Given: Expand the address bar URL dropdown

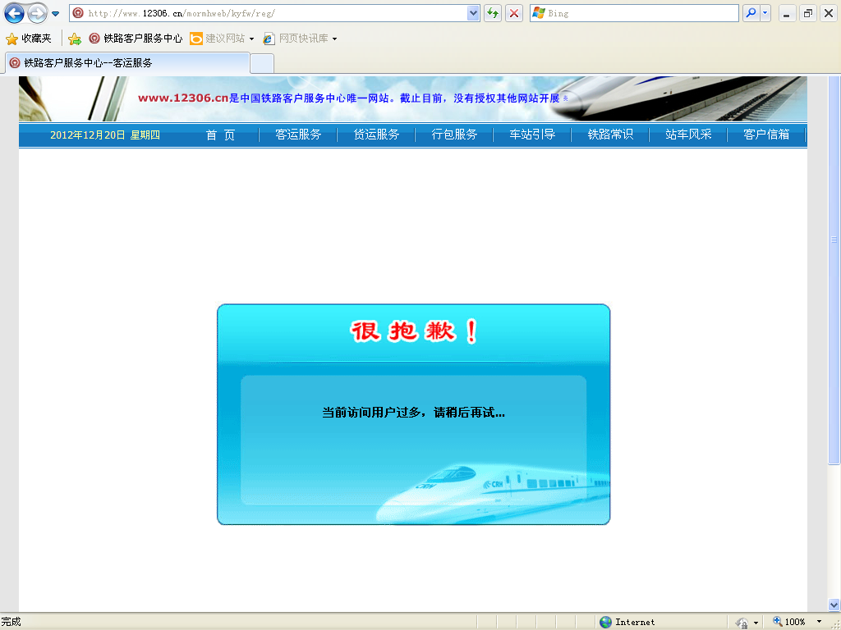Looking at the screenshot, I should point(473,13).
